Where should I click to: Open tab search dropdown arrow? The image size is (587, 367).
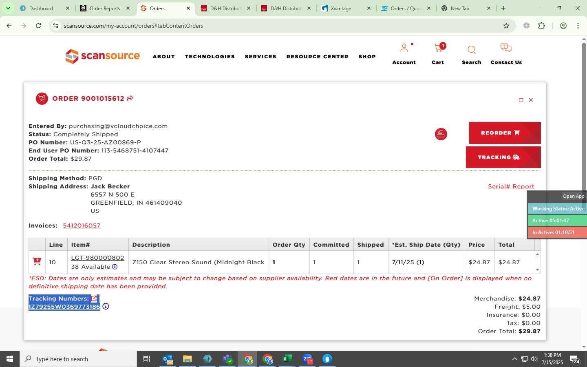click(8, 8)
